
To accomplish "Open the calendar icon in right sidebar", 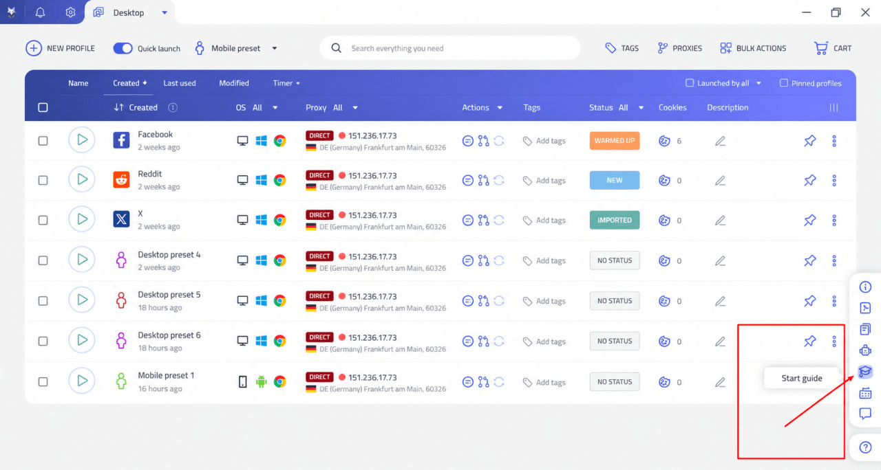I will point(865,393).
